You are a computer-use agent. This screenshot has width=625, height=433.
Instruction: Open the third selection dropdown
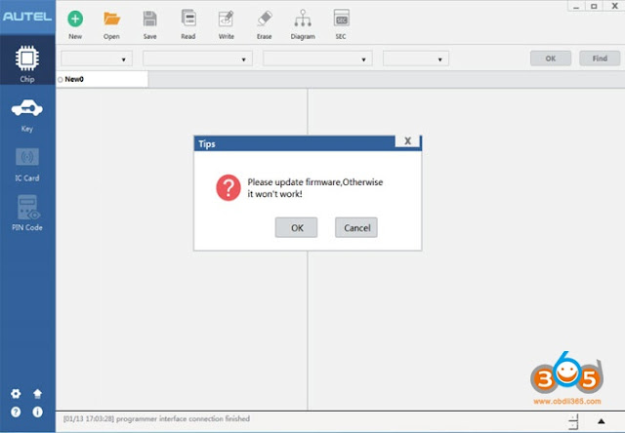tap(317, 59)
